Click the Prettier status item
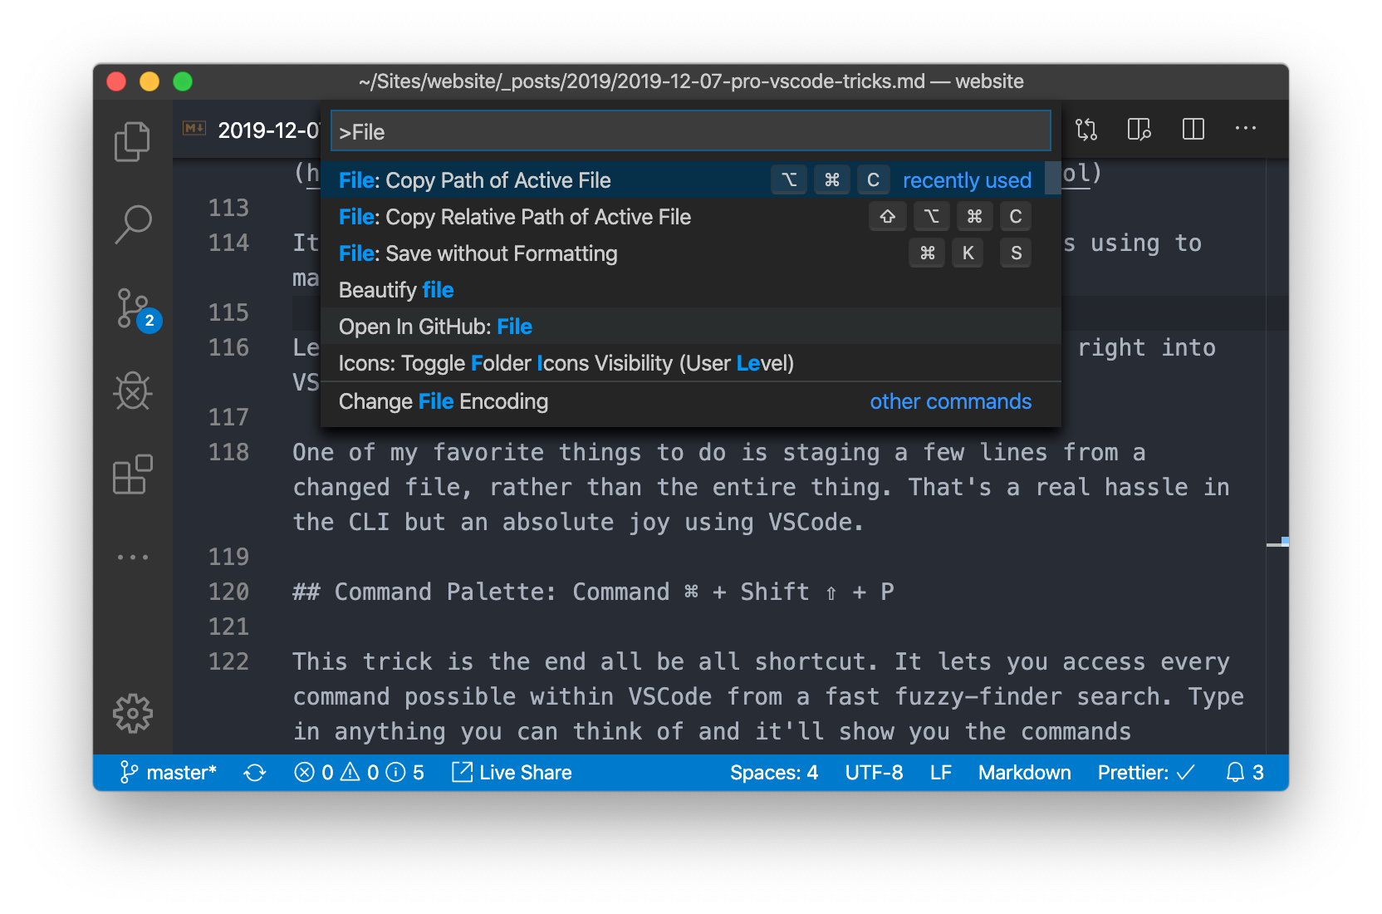This screenshot has width=1382, height=914. pos(1146,773)
